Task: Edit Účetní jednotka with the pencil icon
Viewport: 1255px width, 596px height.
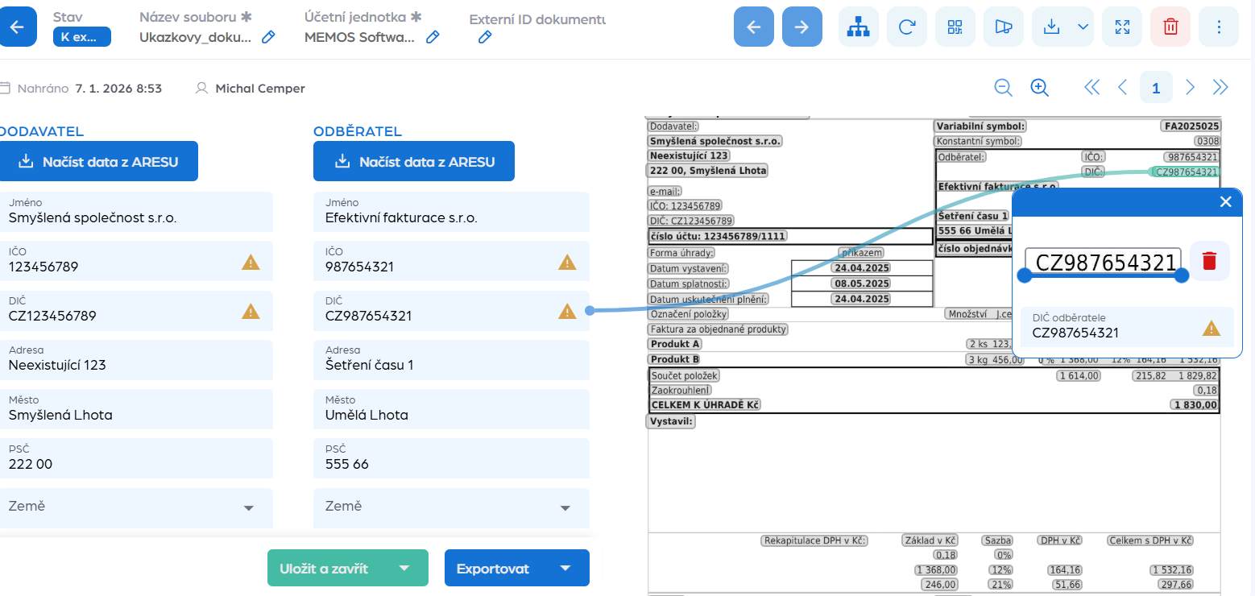Action: [433, 37]
